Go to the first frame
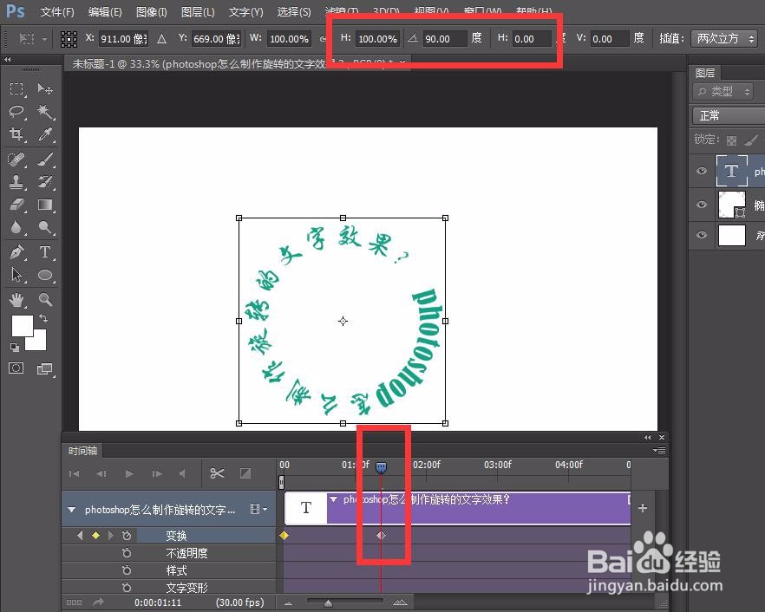This screenshot has width=765, height=612. (75, 473)
